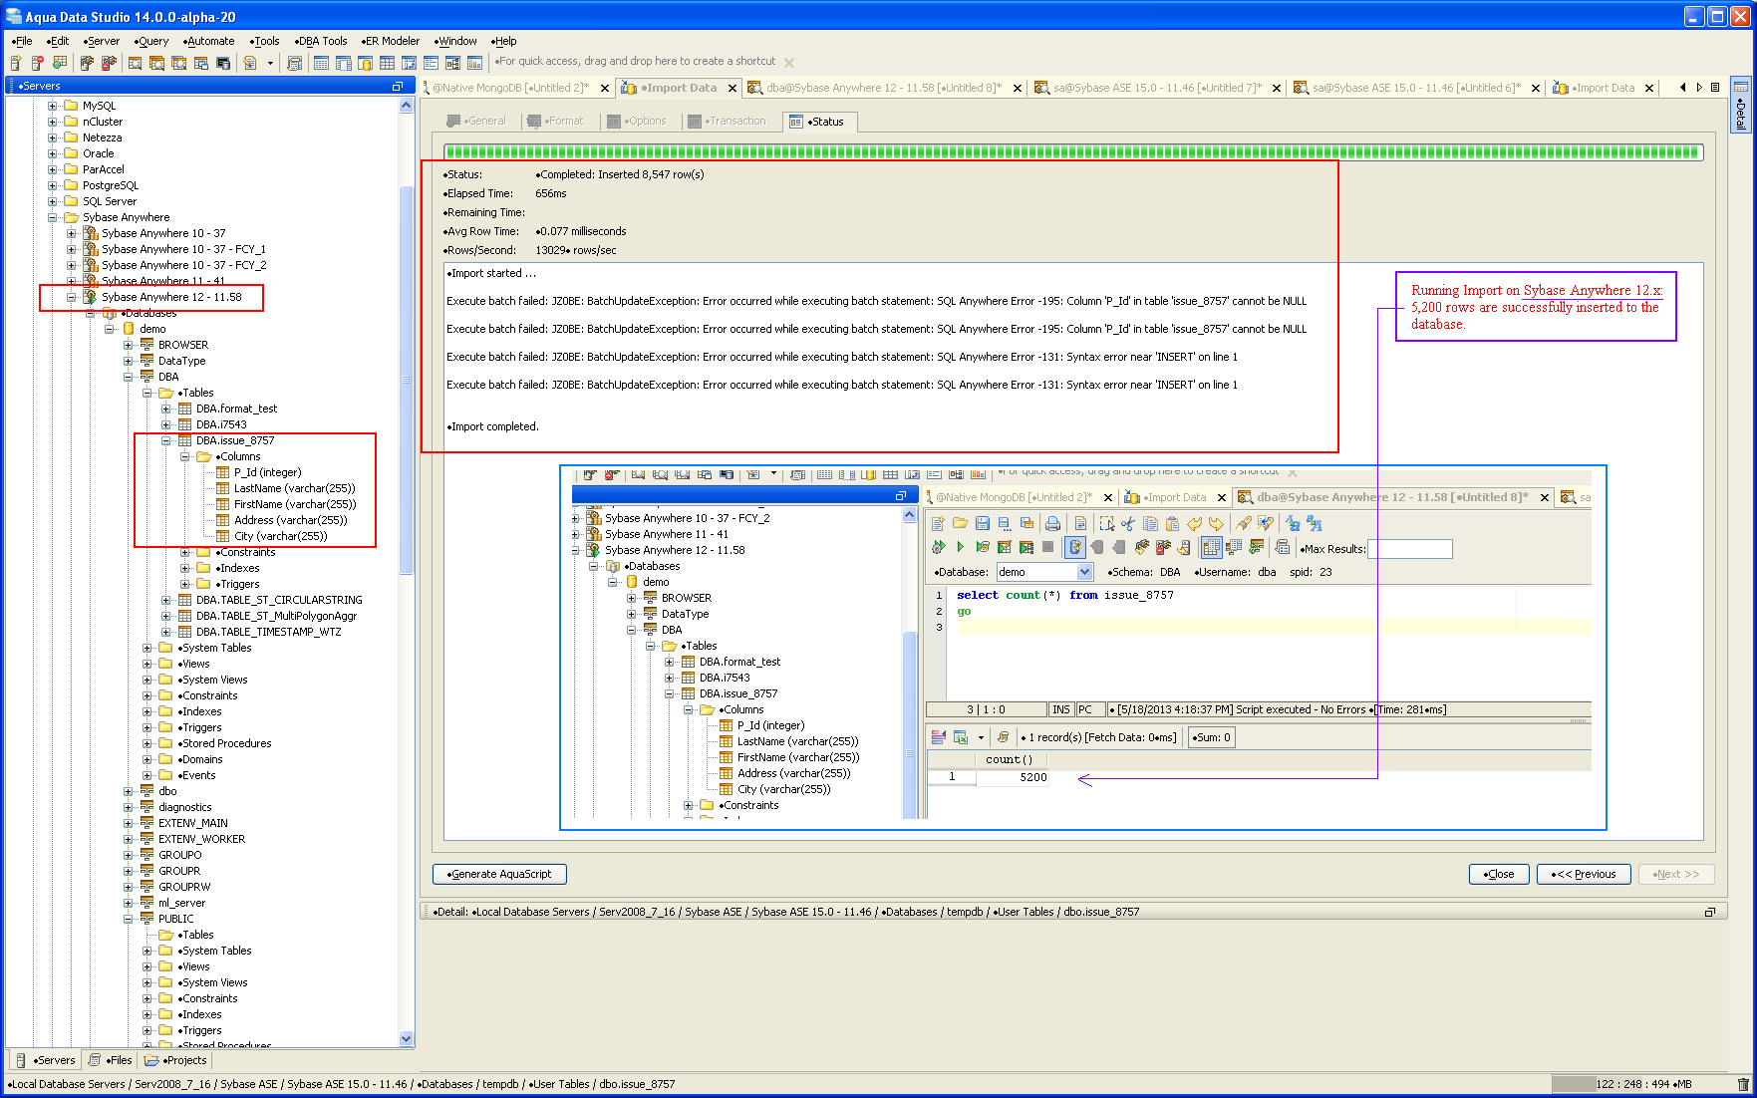Click the << Previous button
This screenshot has height=1098, width=1757.
click(x=1584, y=874)
